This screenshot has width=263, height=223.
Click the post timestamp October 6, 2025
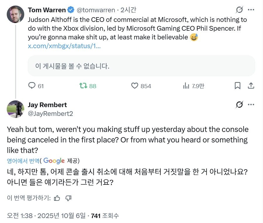click(x=55, y=216)
